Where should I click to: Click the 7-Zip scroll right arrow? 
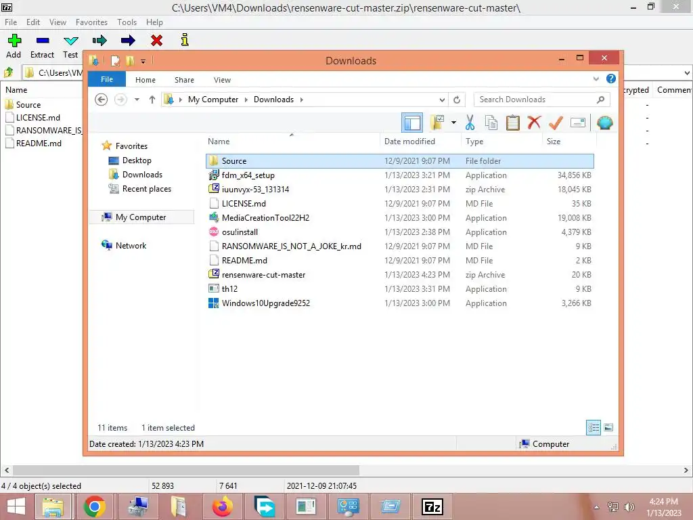(686, 470)
